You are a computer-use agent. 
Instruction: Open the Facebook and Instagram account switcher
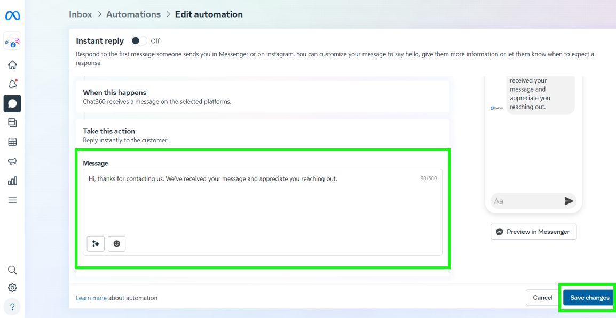[12, 42]
